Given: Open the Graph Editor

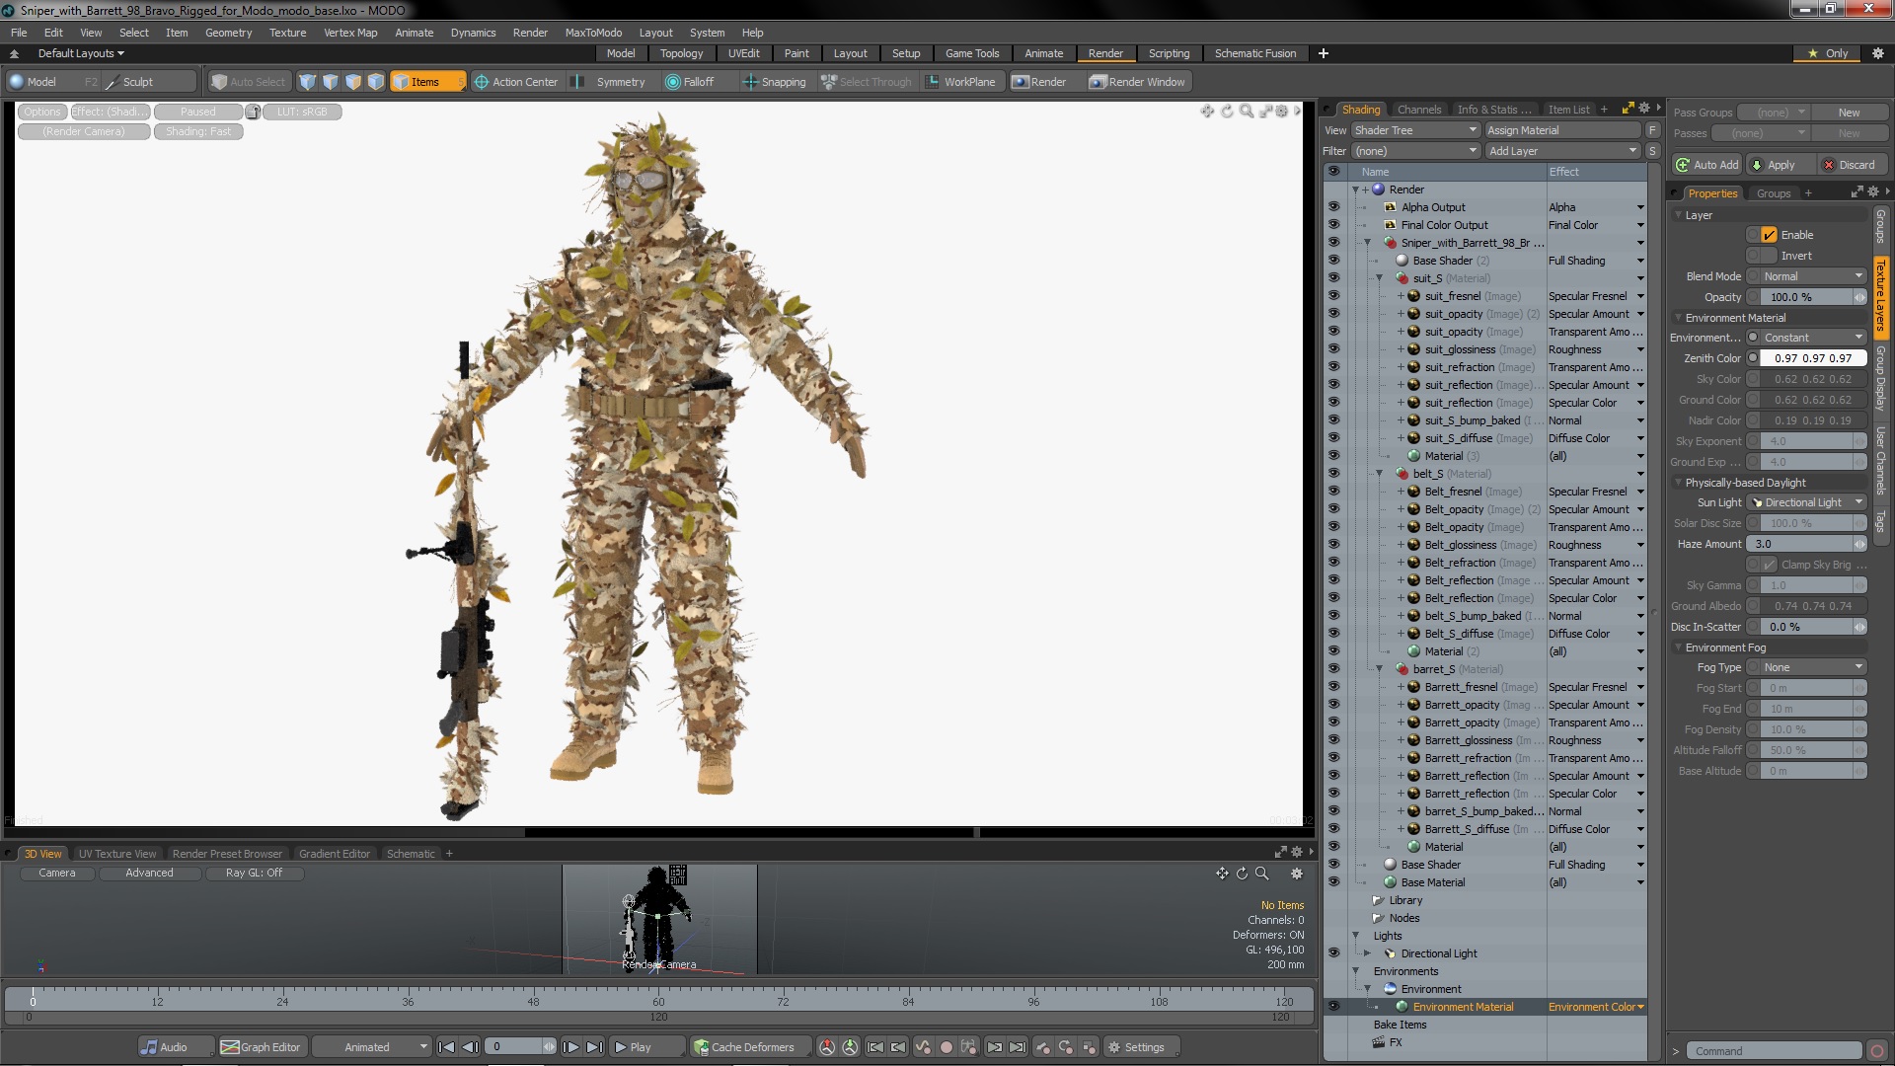Looking at the screenshot, I should [x=262, y=1047].
